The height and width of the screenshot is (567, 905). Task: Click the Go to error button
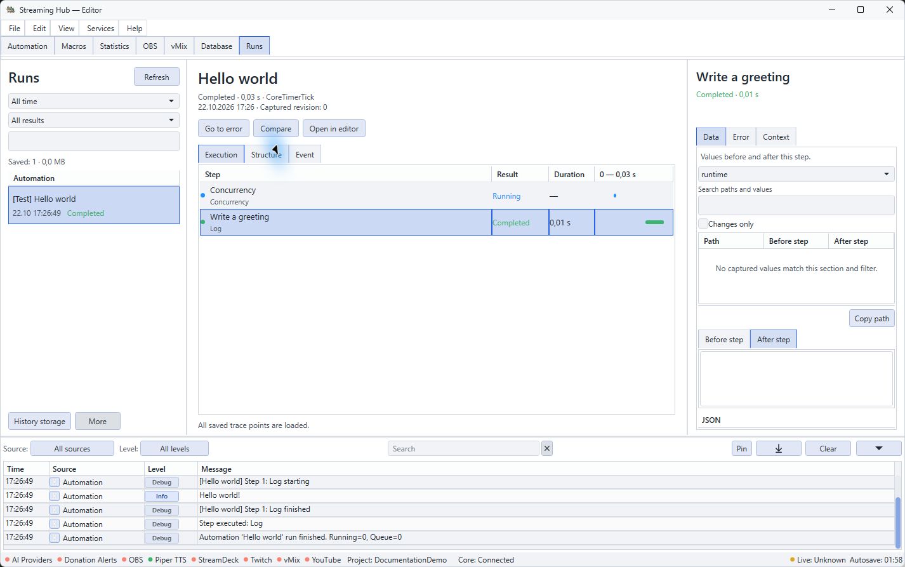[223, 128]
